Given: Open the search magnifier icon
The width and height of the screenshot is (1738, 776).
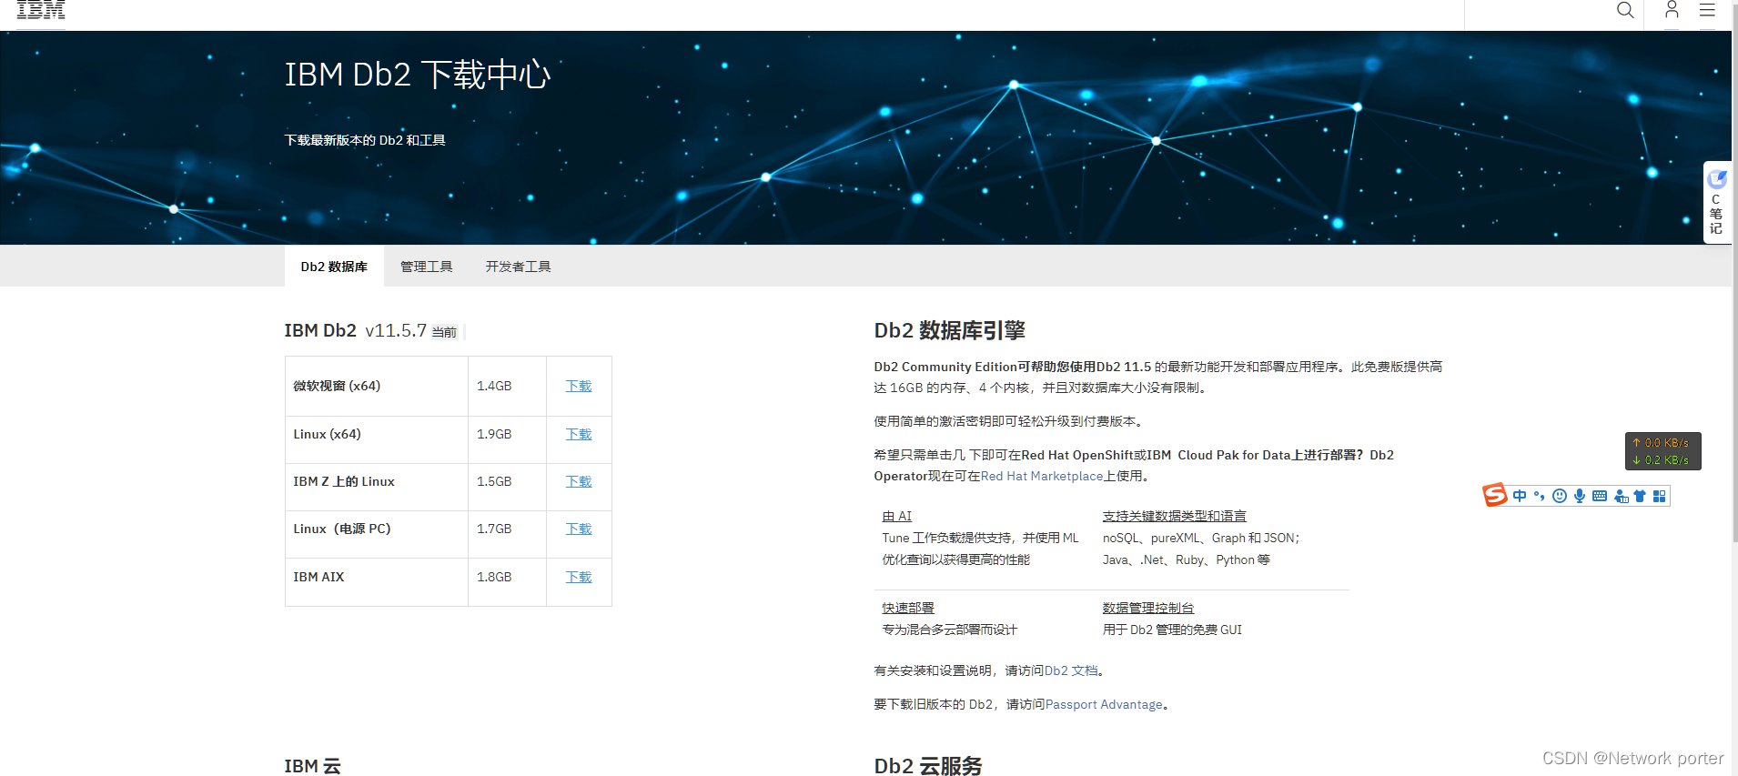Looking at the screenshot, I should point(1625,10).
